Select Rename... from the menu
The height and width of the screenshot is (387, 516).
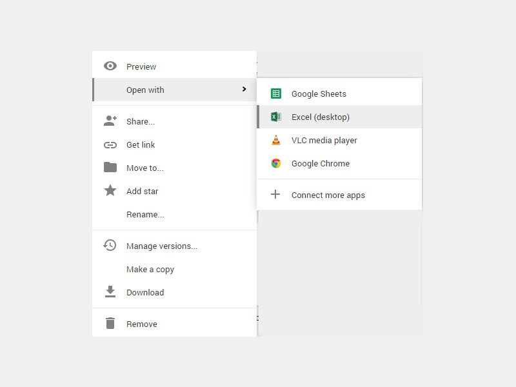point(174,215)
